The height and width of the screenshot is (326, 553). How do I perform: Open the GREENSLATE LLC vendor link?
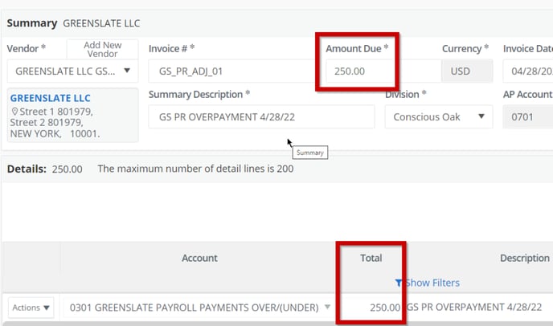click(50, 98)
